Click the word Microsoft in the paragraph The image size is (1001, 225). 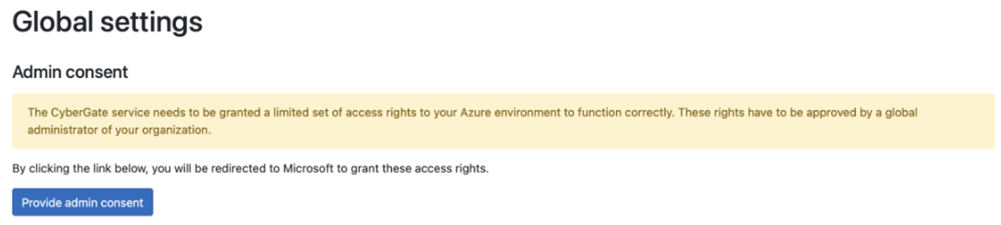click(308, 169)
